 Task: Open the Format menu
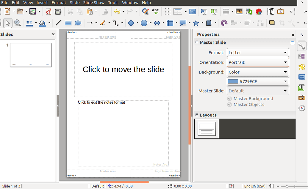(x=59, y=3)
